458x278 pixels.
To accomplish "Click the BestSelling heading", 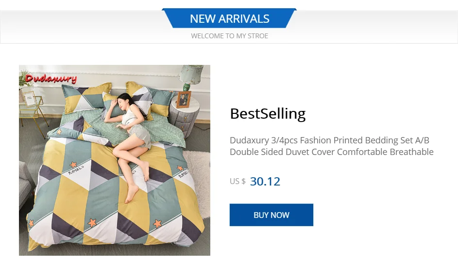I will (268, 114).
